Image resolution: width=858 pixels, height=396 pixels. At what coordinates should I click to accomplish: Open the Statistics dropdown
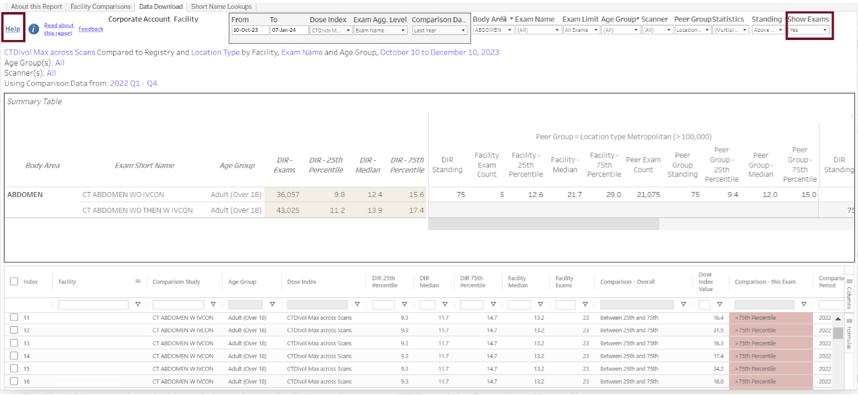[731, 30]
